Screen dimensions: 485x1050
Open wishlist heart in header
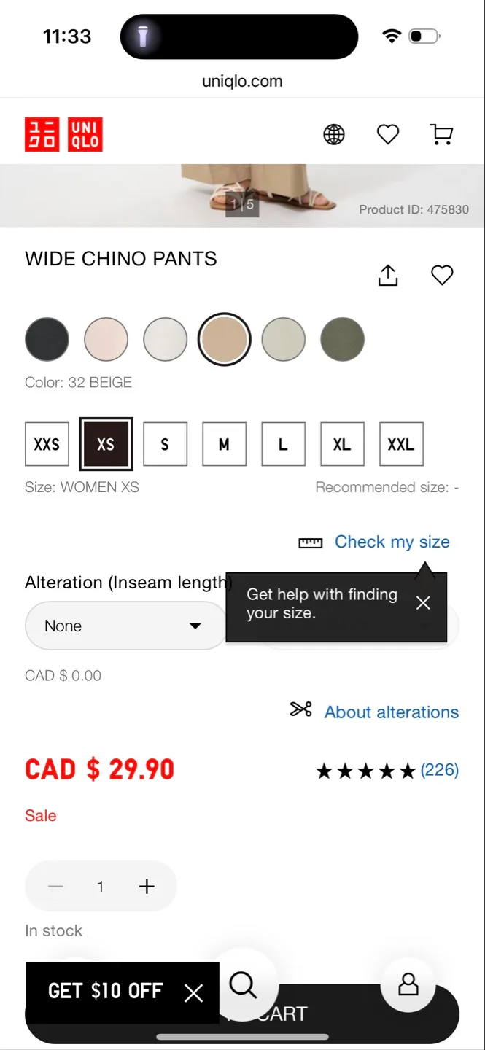[x=388, y=134]
